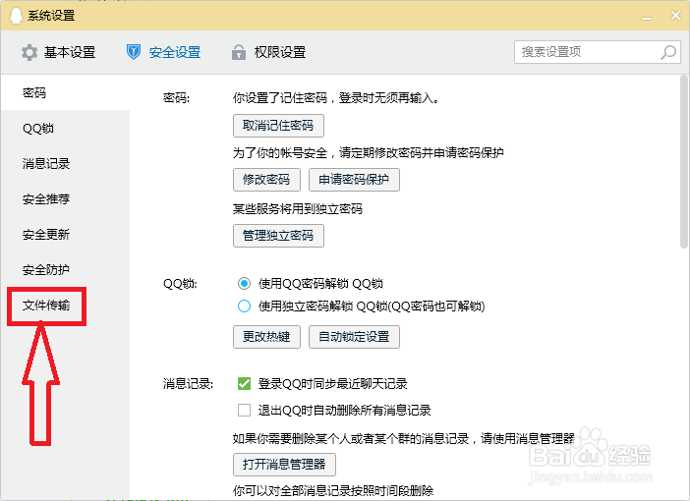
Task: Select QQ锁 in the left sidebar
Action: 65,129
